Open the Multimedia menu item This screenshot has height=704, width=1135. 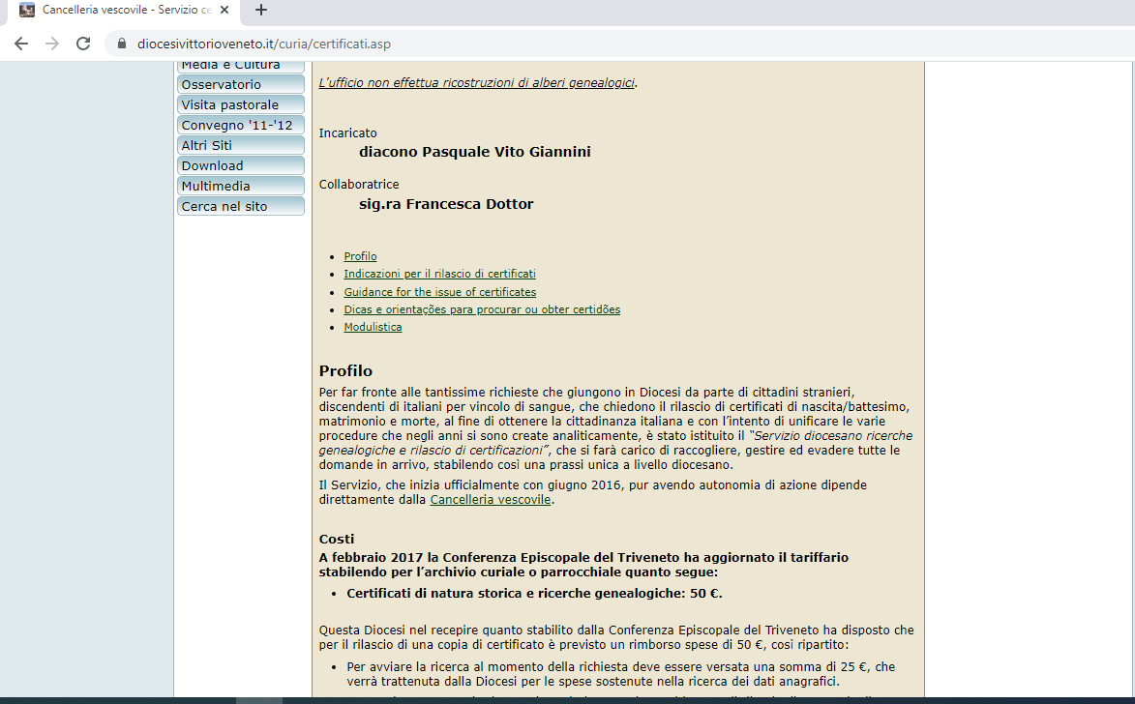[x=240, y=186]
